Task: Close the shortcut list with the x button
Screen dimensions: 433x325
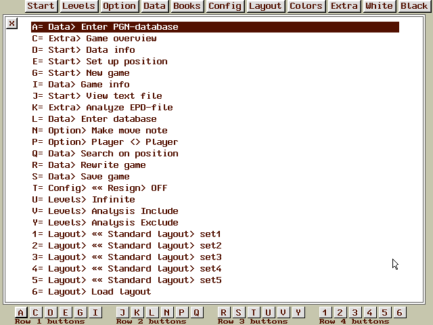Action: 12,24
